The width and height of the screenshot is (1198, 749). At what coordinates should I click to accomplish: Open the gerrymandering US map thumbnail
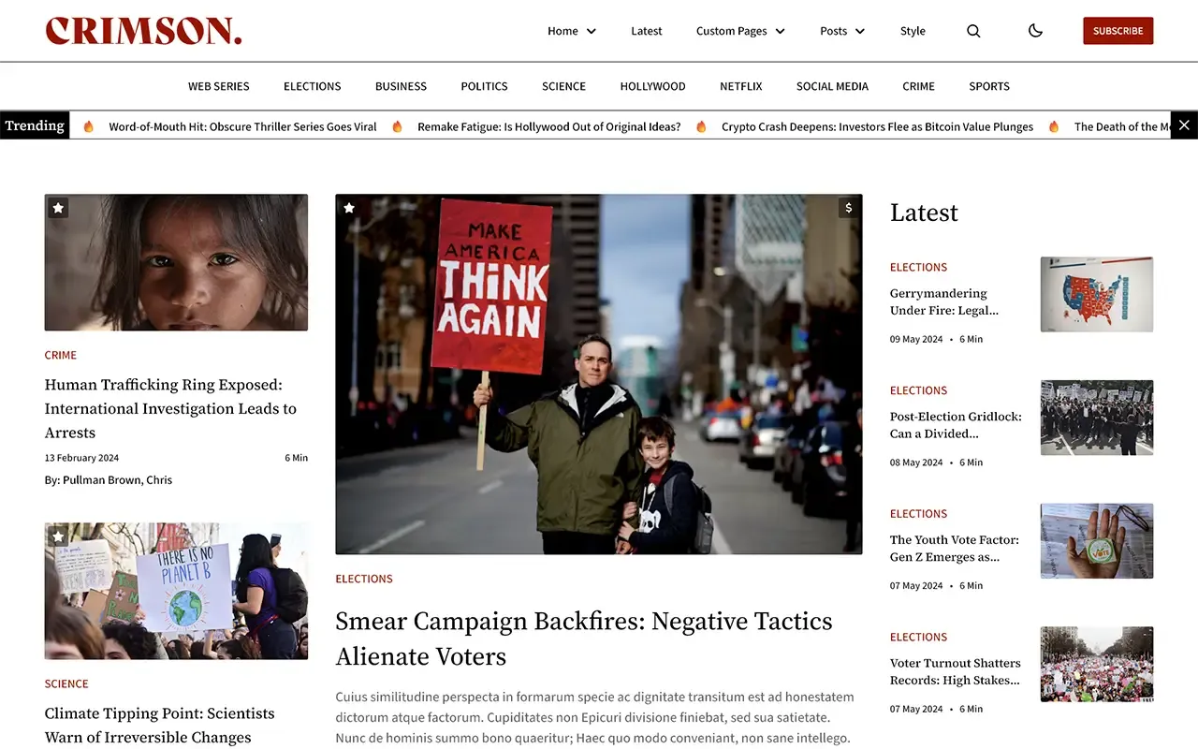point(1097,294)
